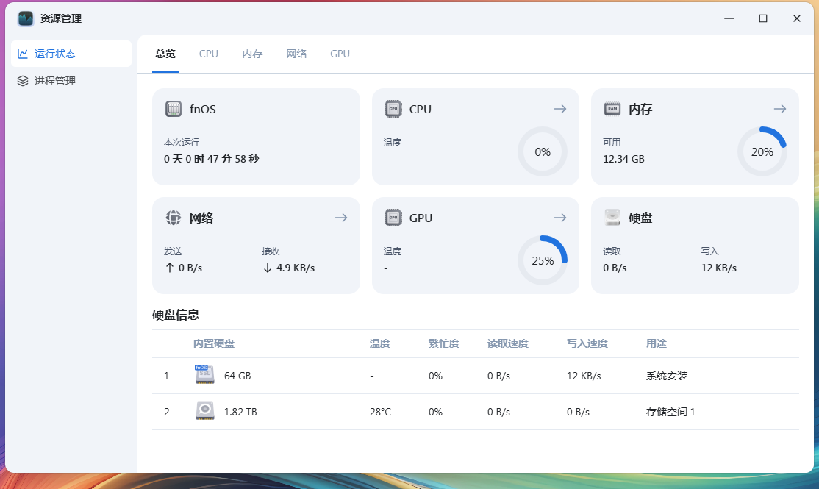Select the 1.82 TB disk table row
This screenshot has width=819, height=489.
[478, 411]
